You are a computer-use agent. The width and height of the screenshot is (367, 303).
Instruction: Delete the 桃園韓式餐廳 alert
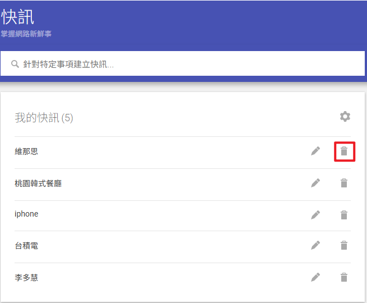point(344,183)
